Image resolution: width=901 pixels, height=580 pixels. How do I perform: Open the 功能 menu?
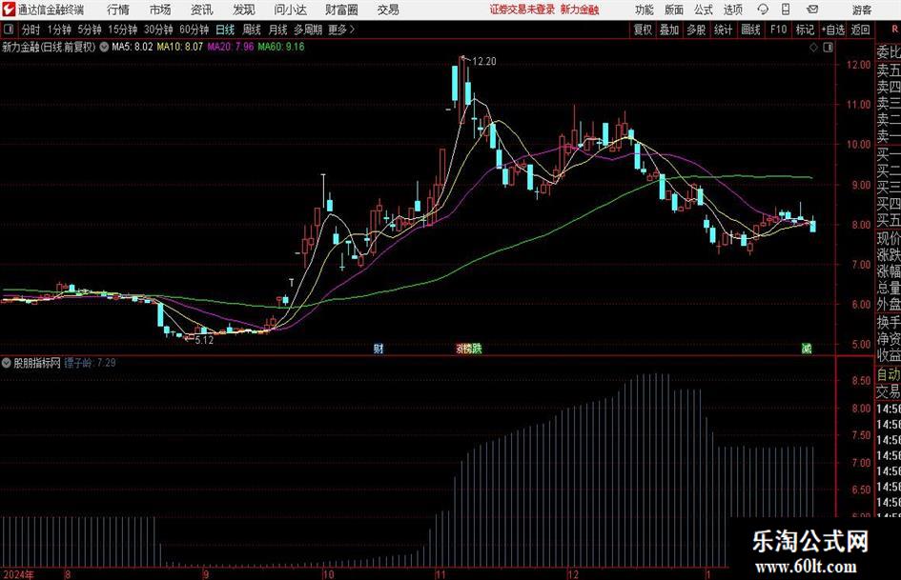click(645, 10)
